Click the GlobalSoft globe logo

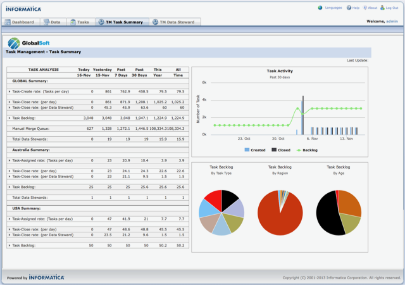point(14,43)
